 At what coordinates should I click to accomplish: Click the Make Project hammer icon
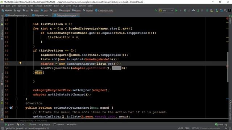[x=156, y=10]
